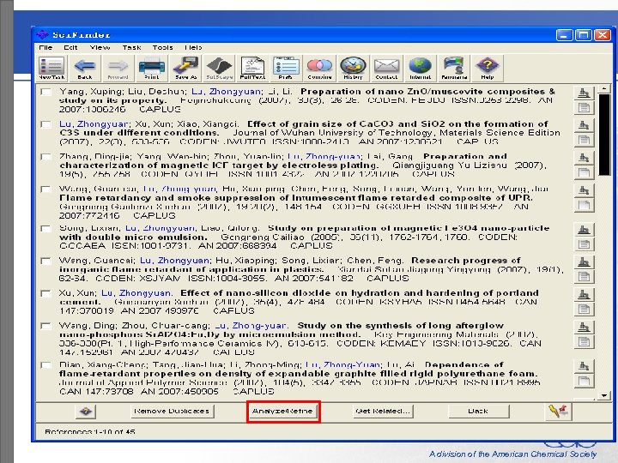Show session History
The height and width of the screenshot is (463, 618).
(353, 68)
